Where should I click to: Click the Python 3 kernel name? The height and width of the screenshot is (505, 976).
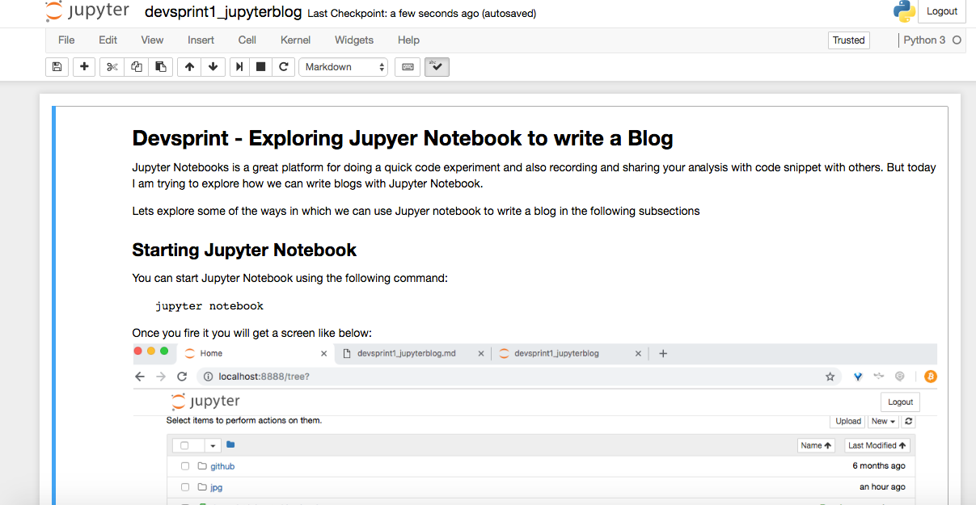point(924,40)
